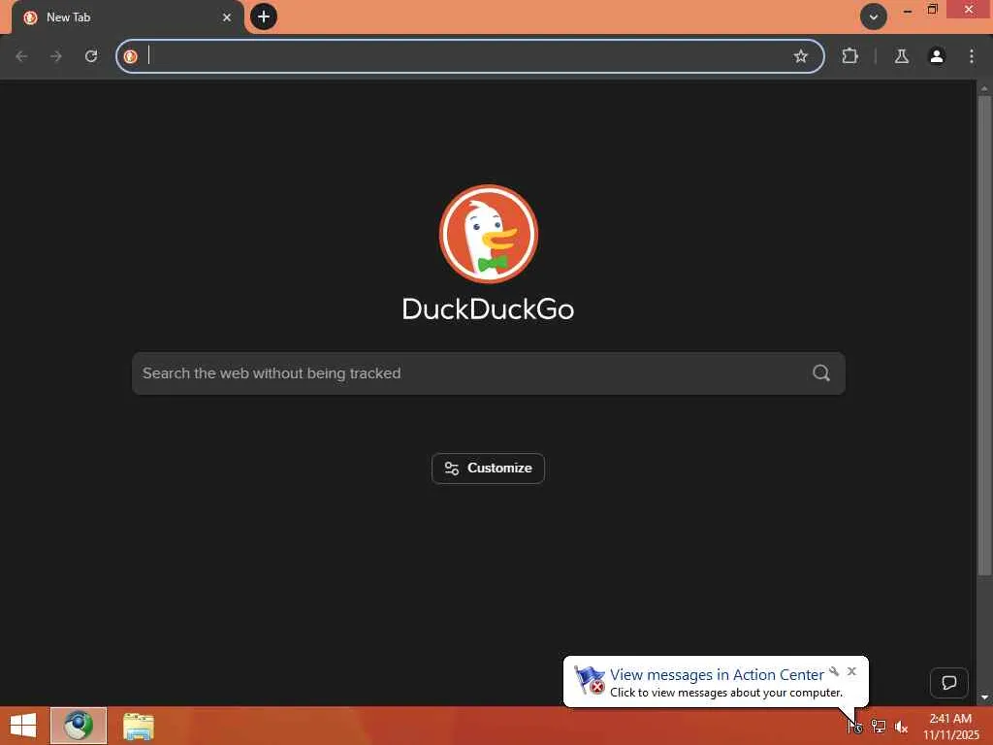Close the browser window

point(969,10)
